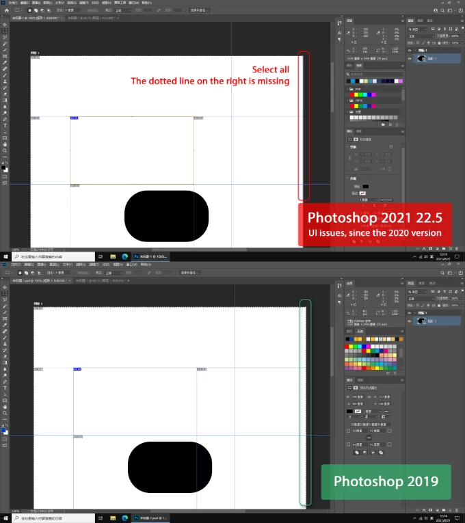
Task: Click the link corner radii icon in lower Properties
Action: (369, 438)
